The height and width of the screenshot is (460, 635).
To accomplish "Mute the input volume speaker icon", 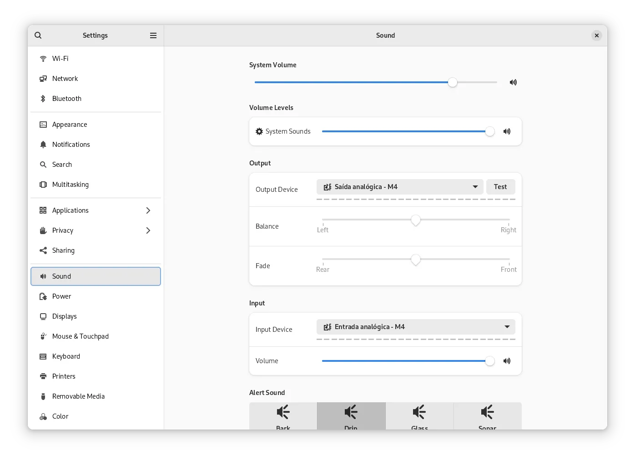I will coord(507,361).
